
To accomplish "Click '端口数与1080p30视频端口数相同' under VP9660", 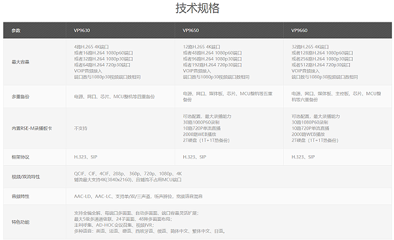I will coord(324,77).
